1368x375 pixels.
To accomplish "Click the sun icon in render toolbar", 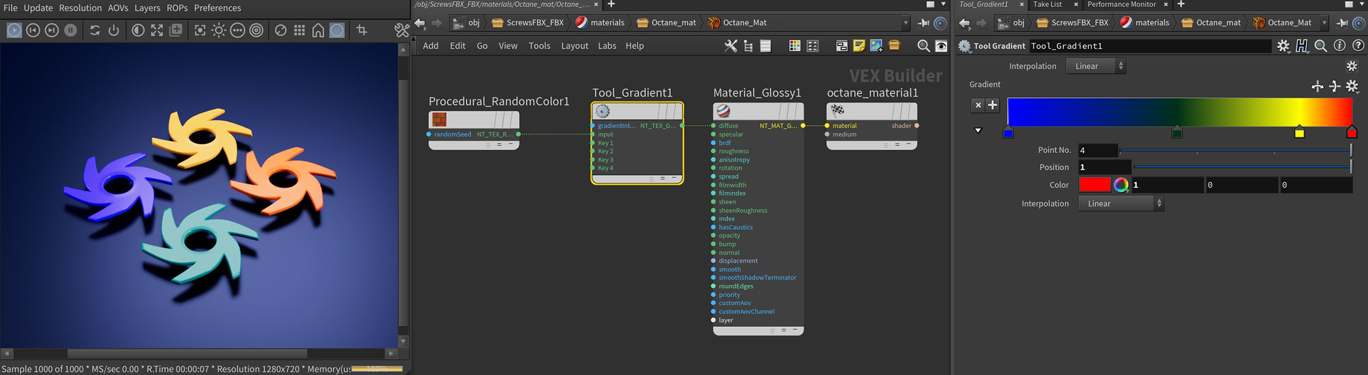I will (x=219, y=30).
